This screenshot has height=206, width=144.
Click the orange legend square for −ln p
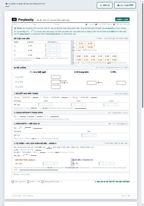click(96, 24)
